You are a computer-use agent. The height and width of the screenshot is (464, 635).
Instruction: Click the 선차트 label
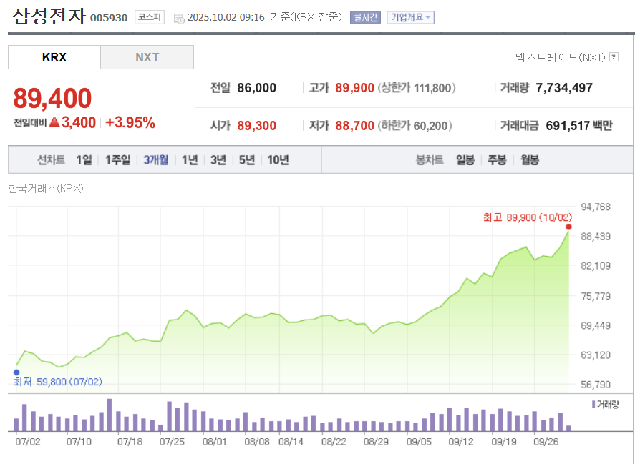click(x=51, y=160)
